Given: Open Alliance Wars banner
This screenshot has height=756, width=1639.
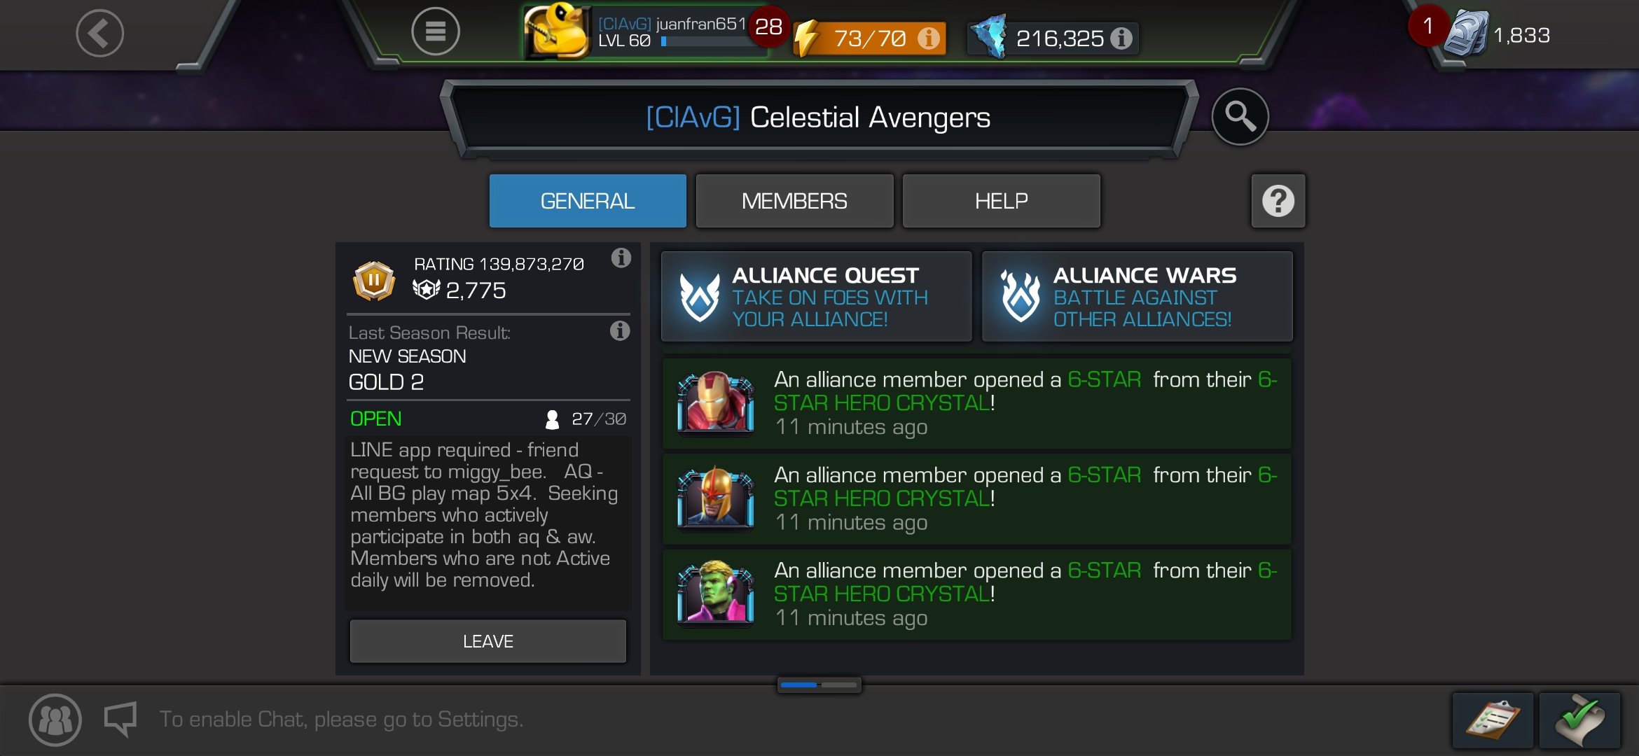Looking at the screenshot, I should 1137,297.
